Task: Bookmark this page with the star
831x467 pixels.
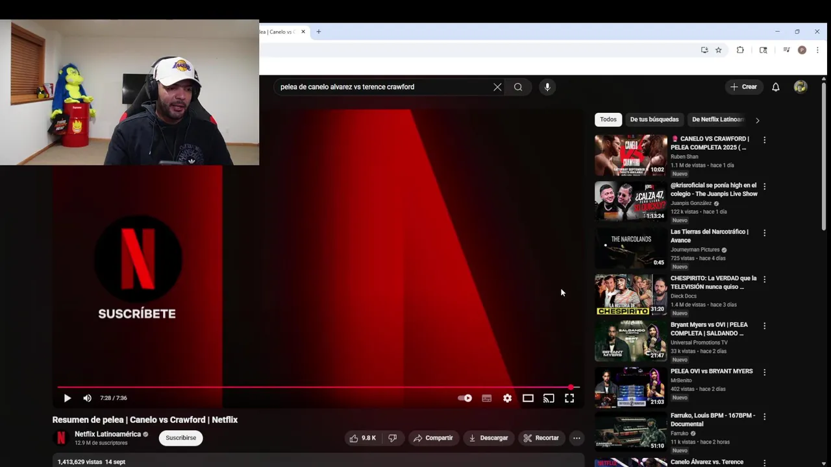Action: click(718, 50)
